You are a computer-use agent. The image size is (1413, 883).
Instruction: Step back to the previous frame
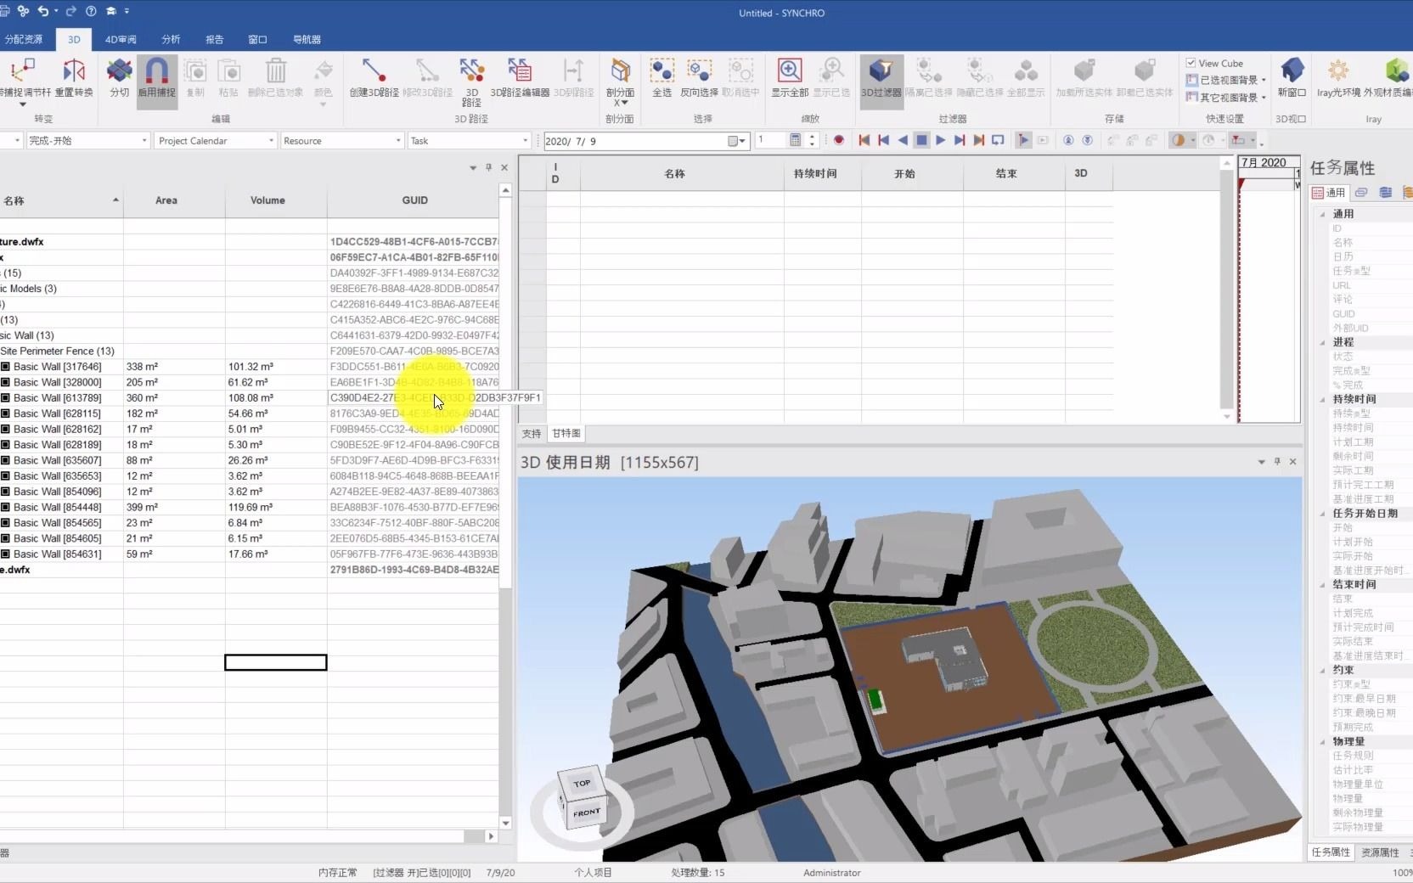pyautogui.click(x=883, y=140)
